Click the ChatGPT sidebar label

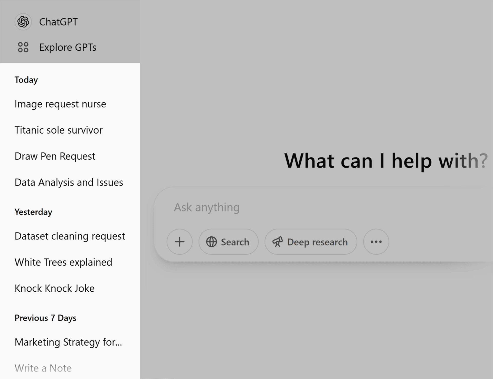(58, 22)
